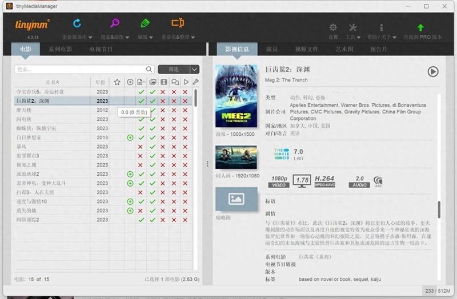Click 巨齿鲨（系列）movie set link
This screenshot has height=299, width=457.
pyautogui.click(x=315, y=257)
